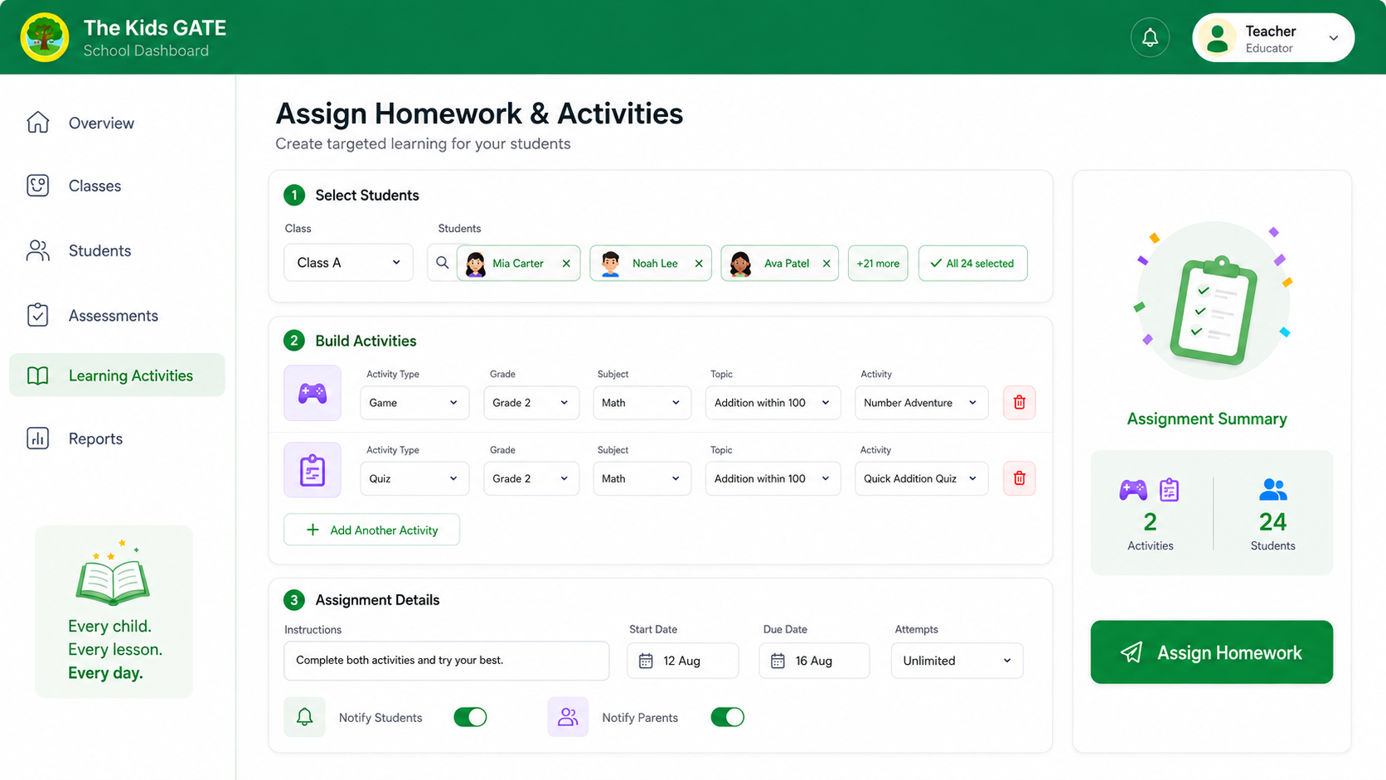Click the Classes sidebar icon
The height and width of the screenshot is (780, 1386).
coord(37,186)
